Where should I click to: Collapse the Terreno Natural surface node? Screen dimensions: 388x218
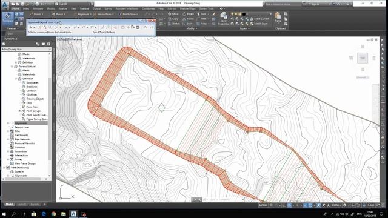click(12, 67)
